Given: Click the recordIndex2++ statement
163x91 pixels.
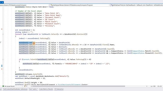Looking at the screenshot, I should (x=26, y=70).
